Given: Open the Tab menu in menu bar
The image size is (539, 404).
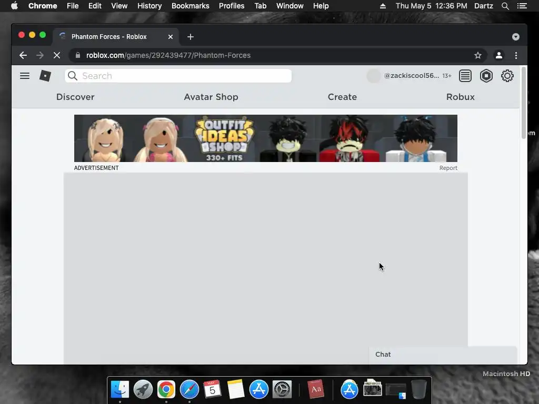Looking at the screenshot, I should pos(260,6).
